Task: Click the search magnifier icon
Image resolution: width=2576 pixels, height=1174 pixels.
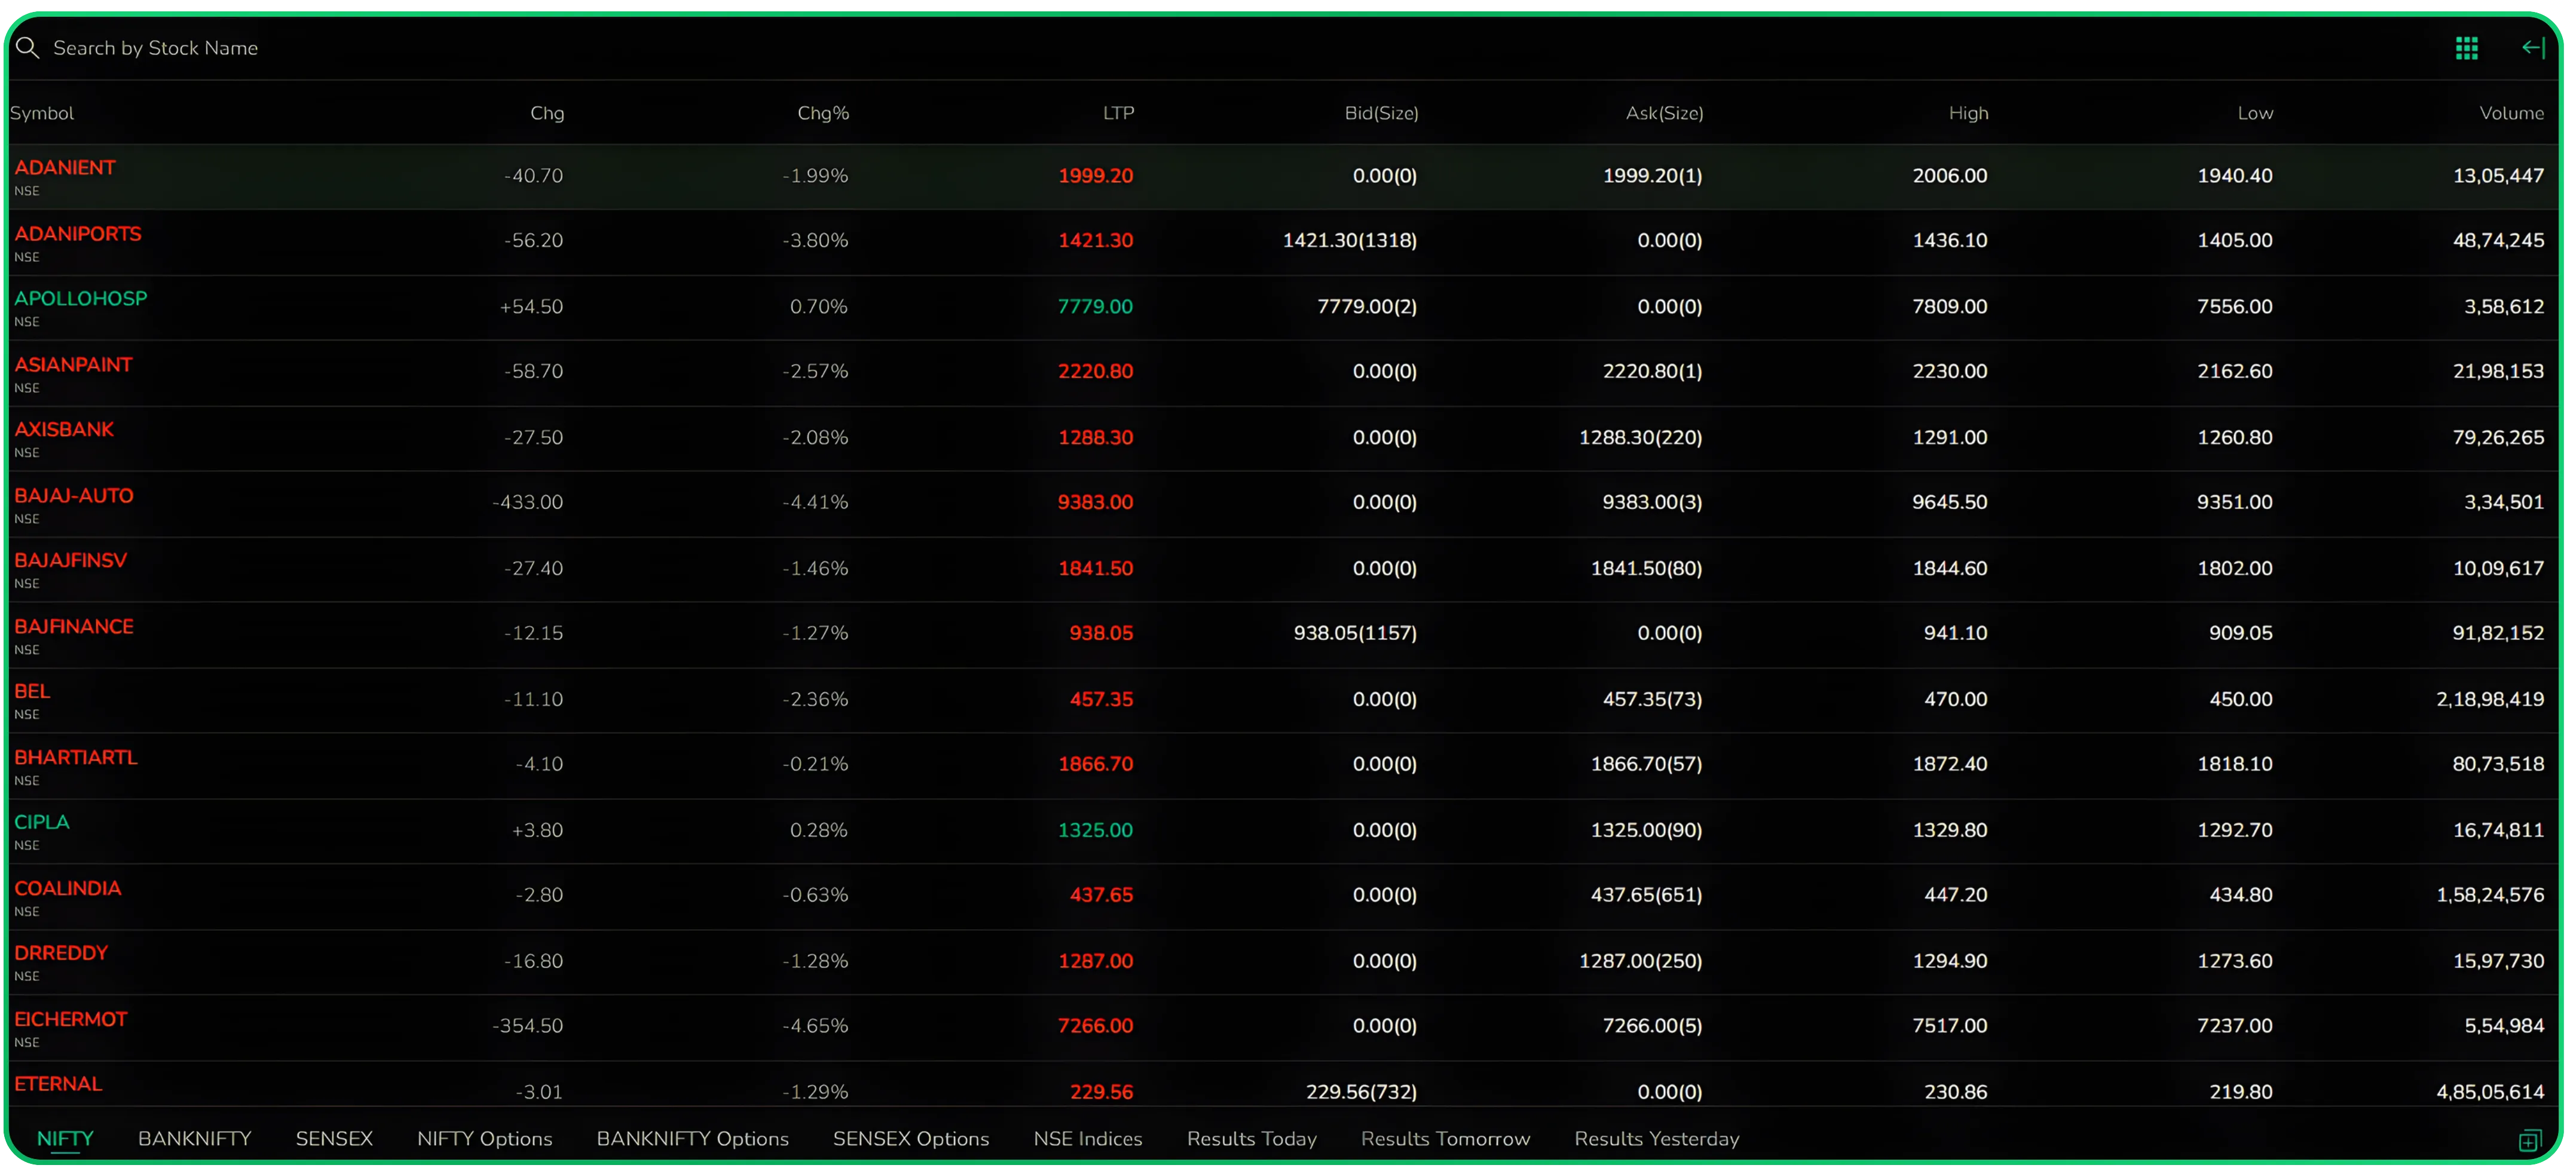Action: point(27,47)
